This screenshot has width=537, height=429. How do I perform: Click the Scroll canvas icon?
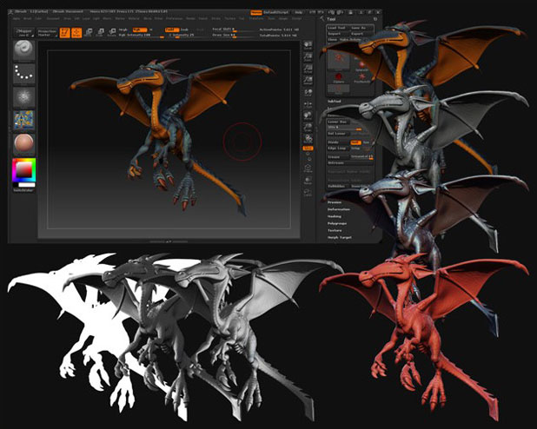coord(308,45)
